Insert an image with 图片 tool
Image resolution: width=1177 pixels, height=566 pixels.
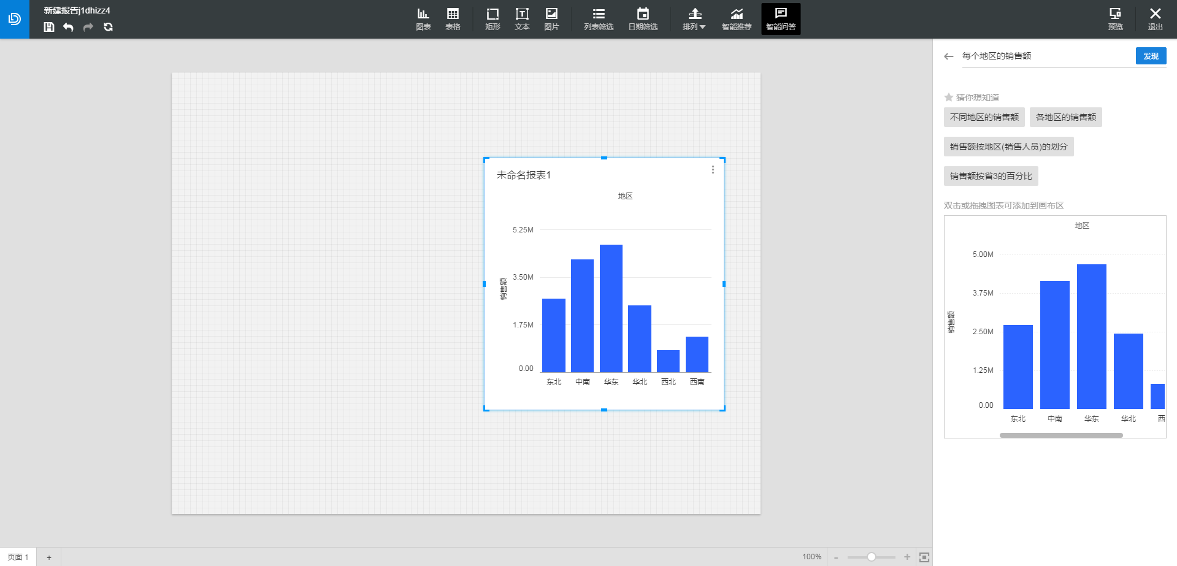point(551,19)
